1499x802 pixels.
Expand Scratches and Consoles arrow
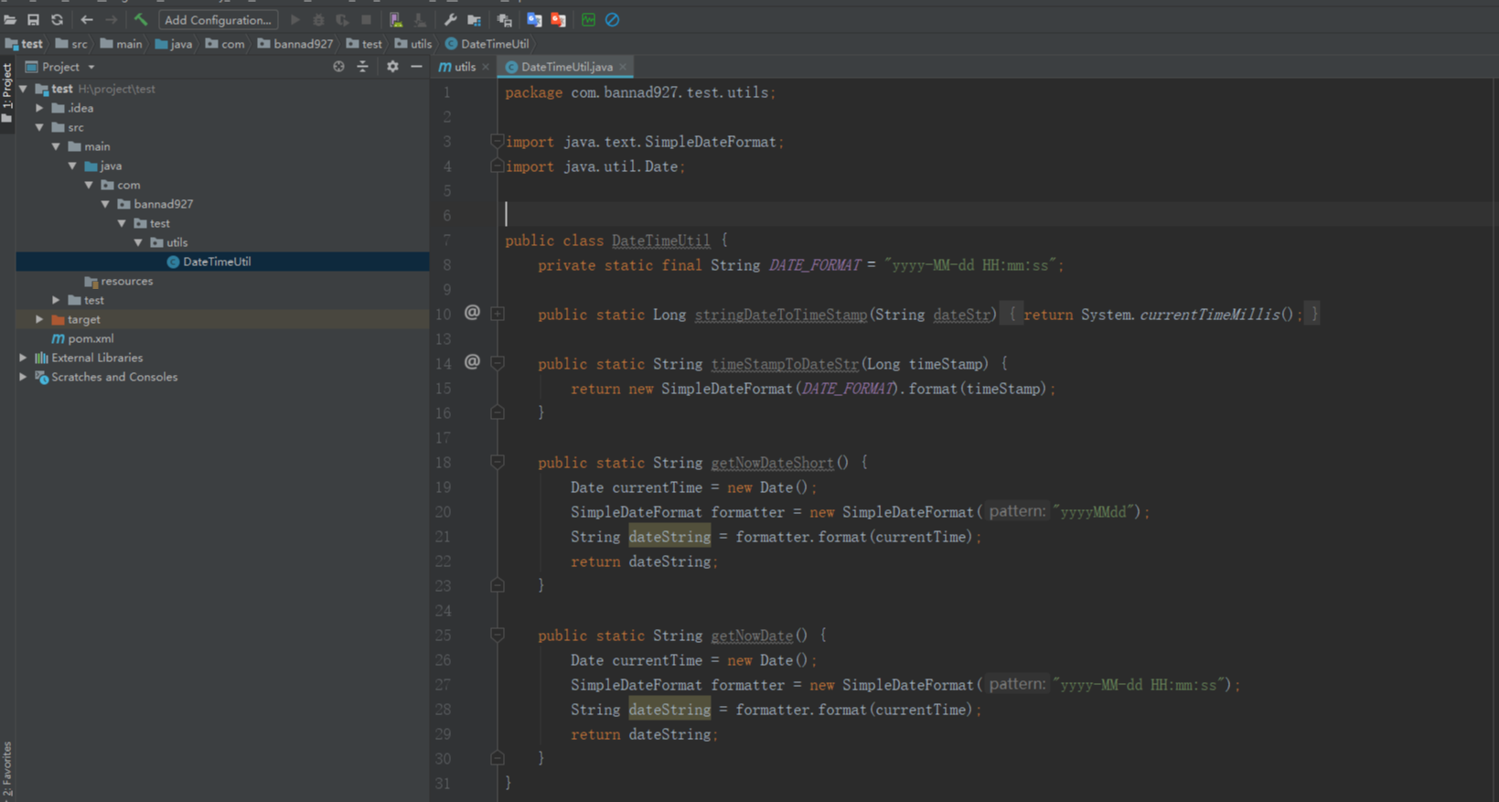click(x=24, y=377)
